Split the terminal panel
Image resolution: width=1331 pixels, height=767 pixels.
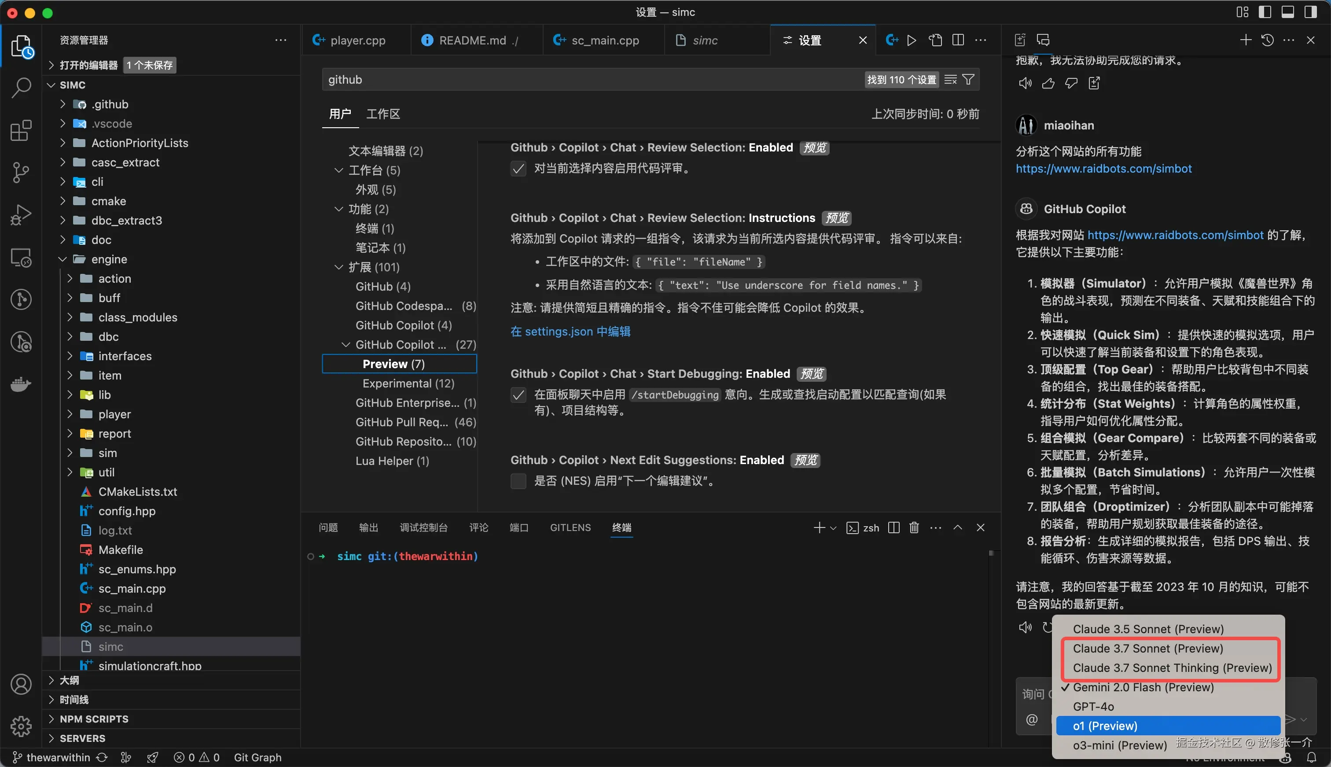pos(893,527)
